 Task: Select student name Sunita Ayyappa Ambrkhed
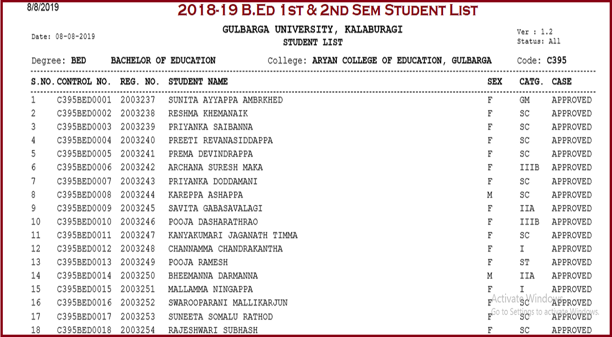tap(226, 100)
